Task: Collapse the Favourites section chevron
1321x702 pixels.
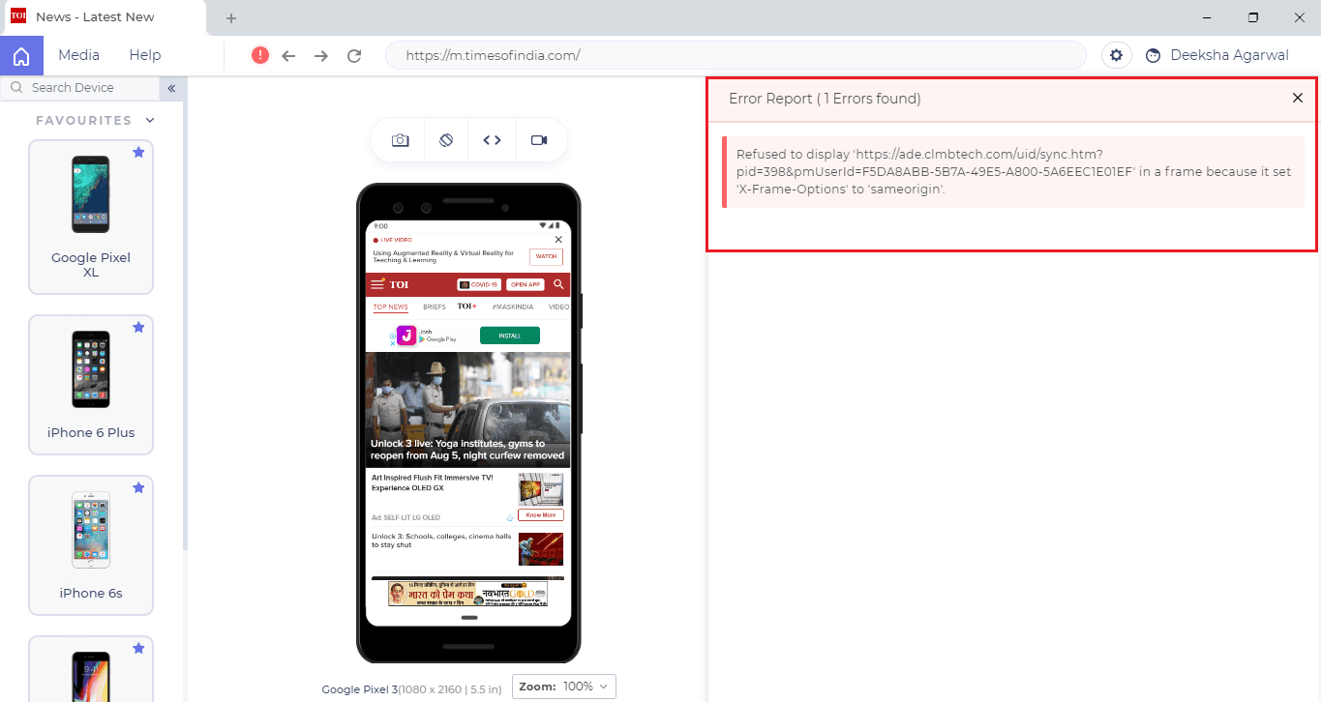Action: pos(150,121)
